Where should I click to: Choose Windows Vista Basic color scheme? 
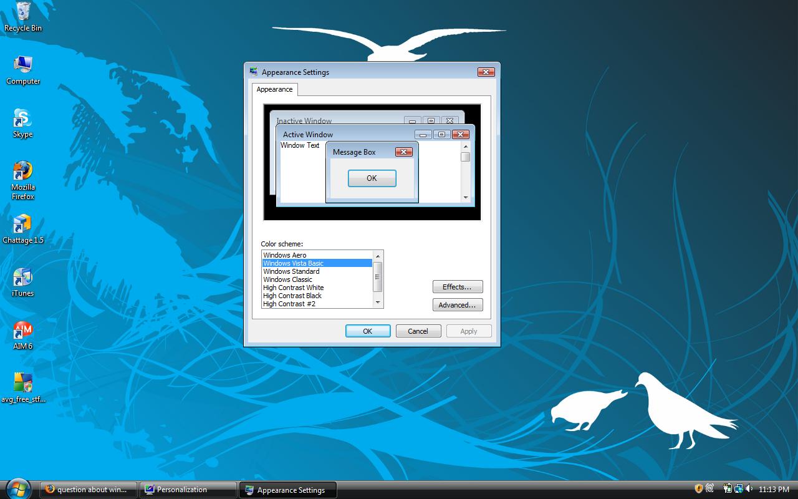[x=317, y=263]
